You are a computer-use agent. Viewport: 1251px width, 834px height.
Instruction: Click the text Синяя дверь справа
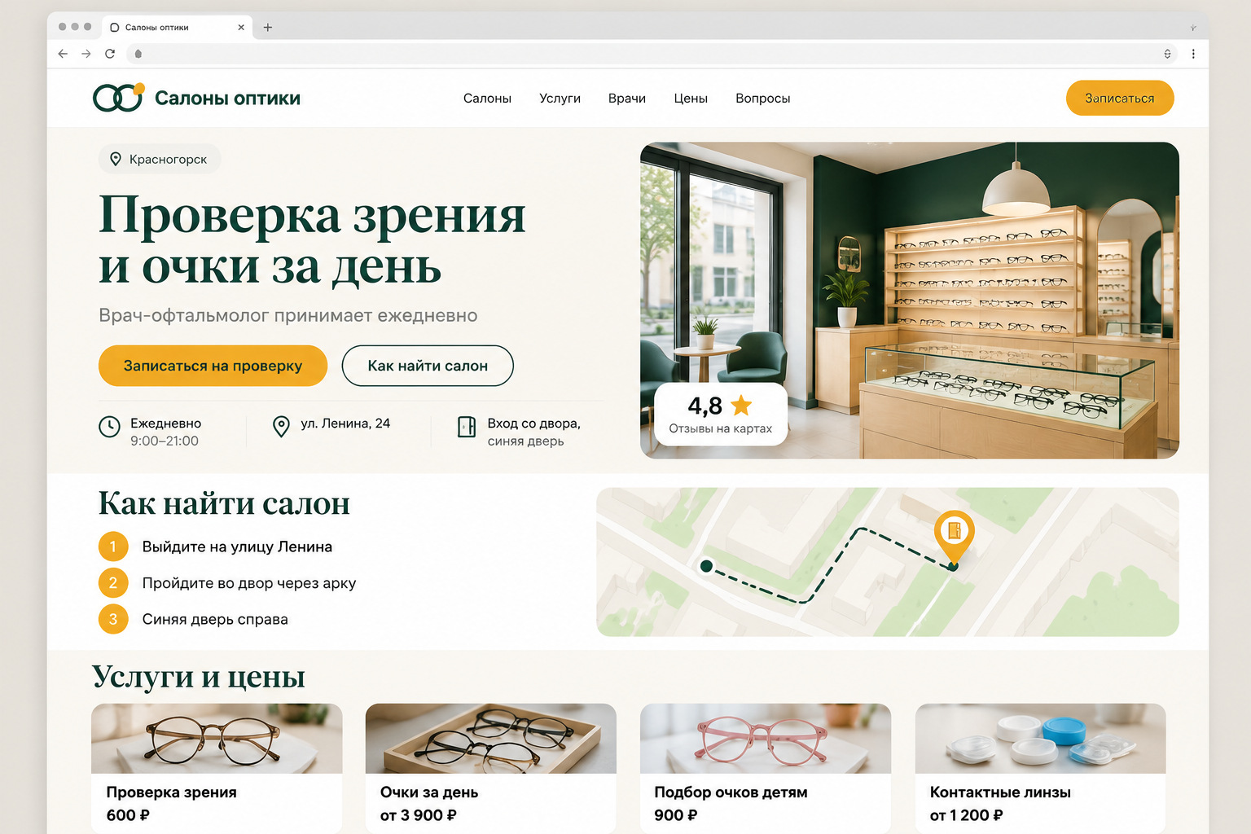215,619
